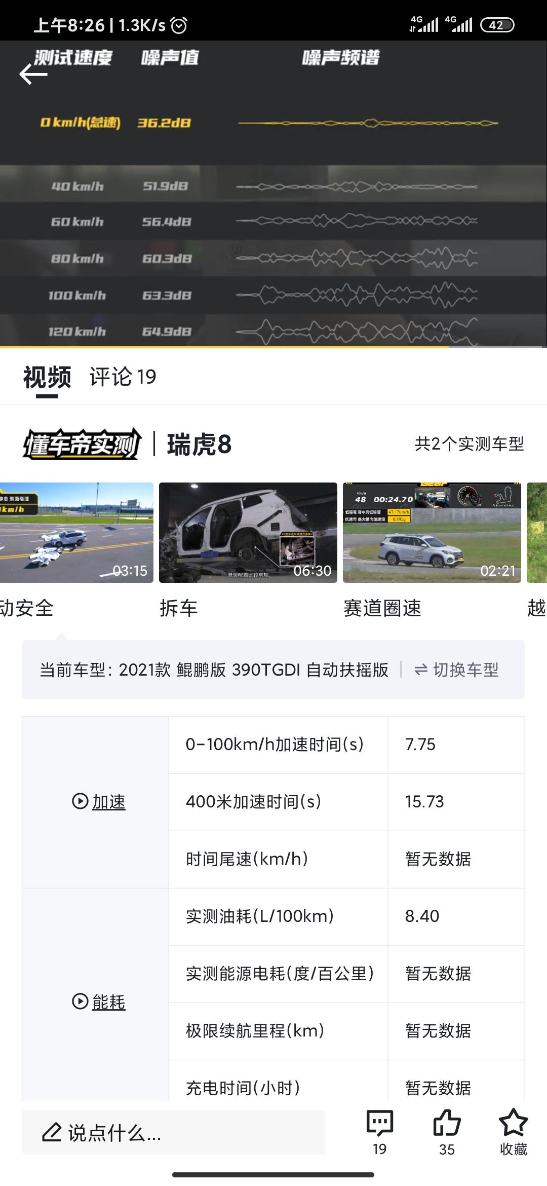Select the value 7.75
The width and height of the screenshot is (547, 1186).
coord(420,744)
